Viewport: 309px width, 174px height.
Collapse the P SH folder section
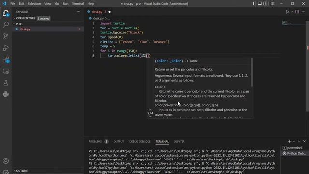pos(48,24)
